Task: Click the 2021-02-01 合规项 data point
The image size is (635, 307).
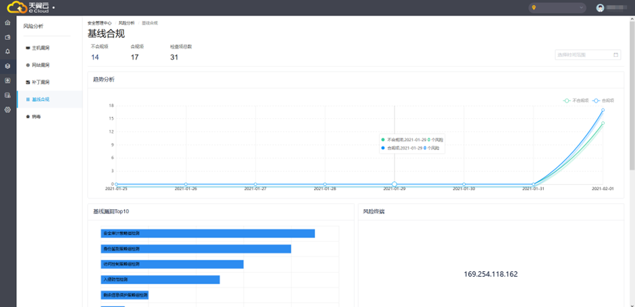Action: tap(603, 110)
